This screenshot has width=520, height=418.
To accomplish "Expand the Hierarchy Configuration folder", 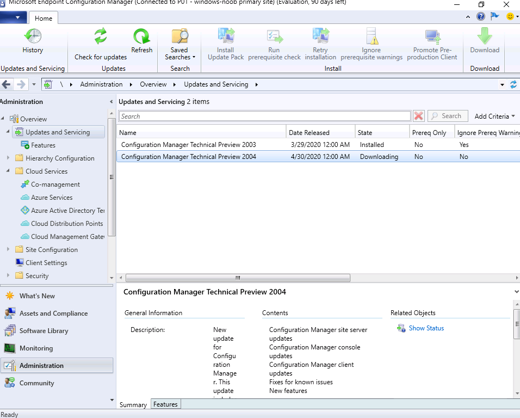I will pos(8,158).
